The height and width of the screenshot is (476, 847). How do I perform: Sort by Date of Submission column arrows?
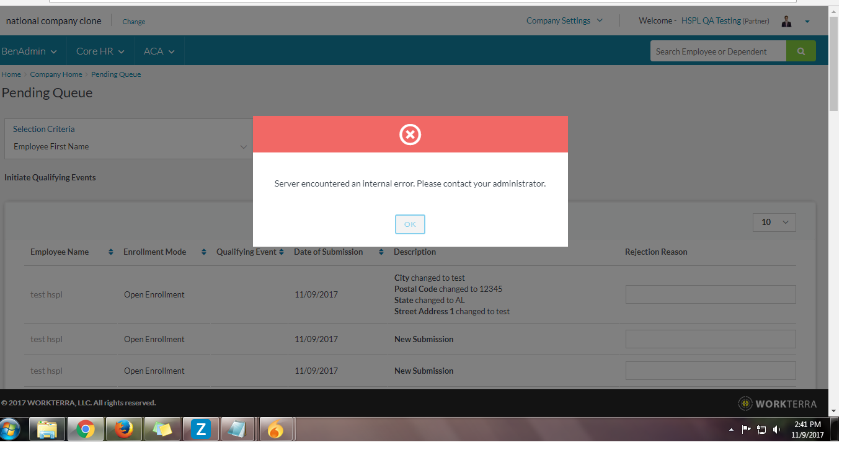click(381, 252)
